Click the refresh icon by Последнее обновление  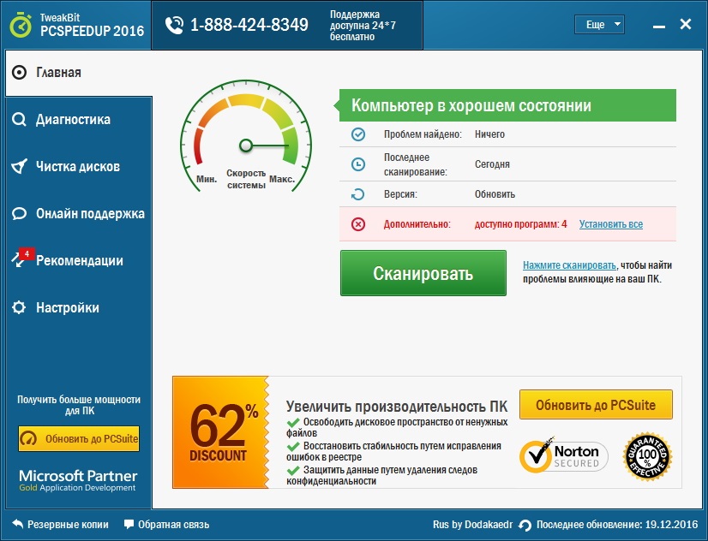525,525
